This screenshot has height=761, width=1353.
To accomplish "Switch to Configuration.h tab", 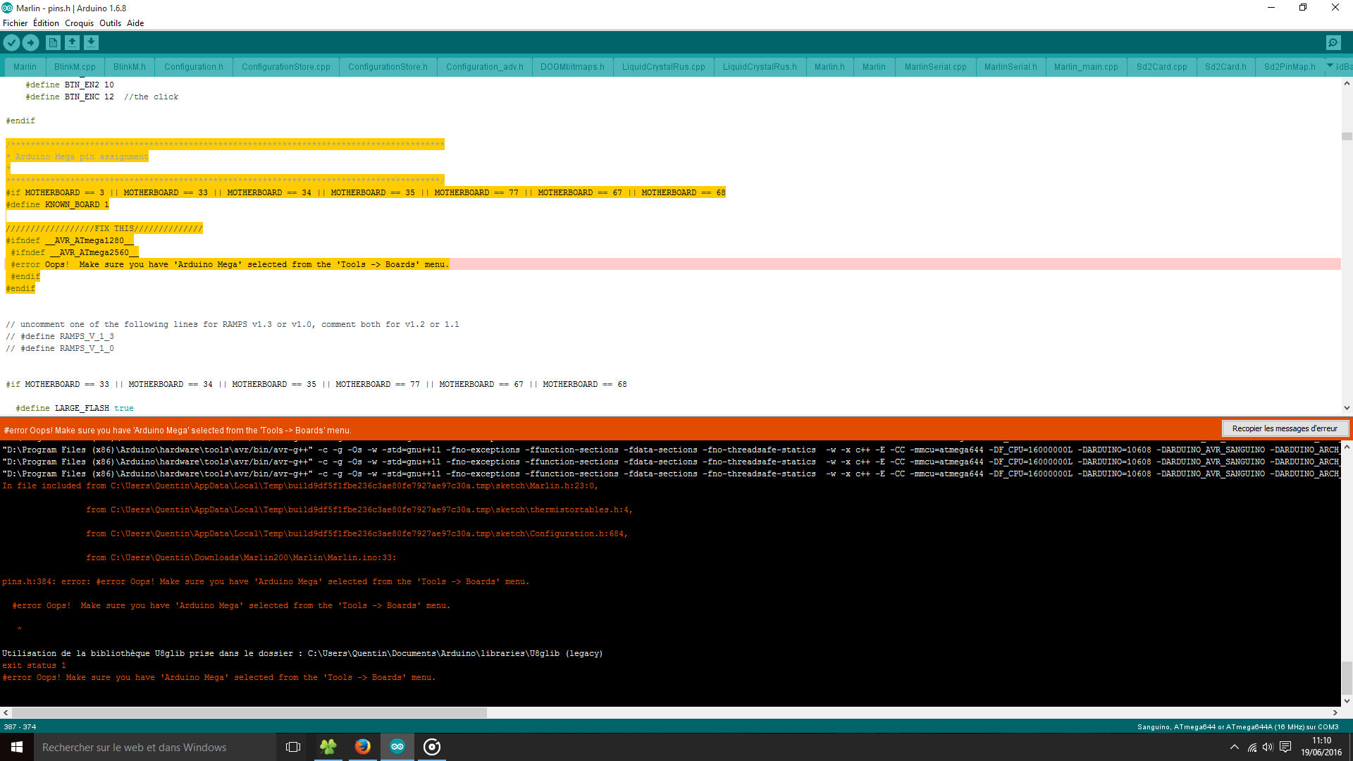I will click(x=193, y=67).
